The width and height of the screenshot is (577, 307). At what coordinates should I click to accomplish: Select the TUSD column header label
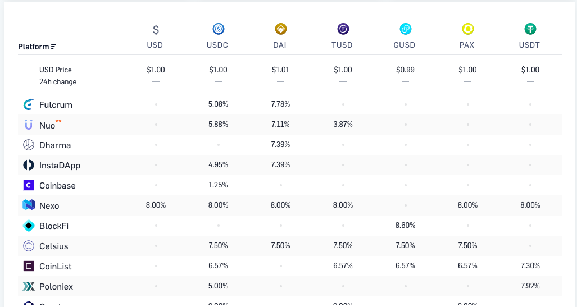[342, 45]
